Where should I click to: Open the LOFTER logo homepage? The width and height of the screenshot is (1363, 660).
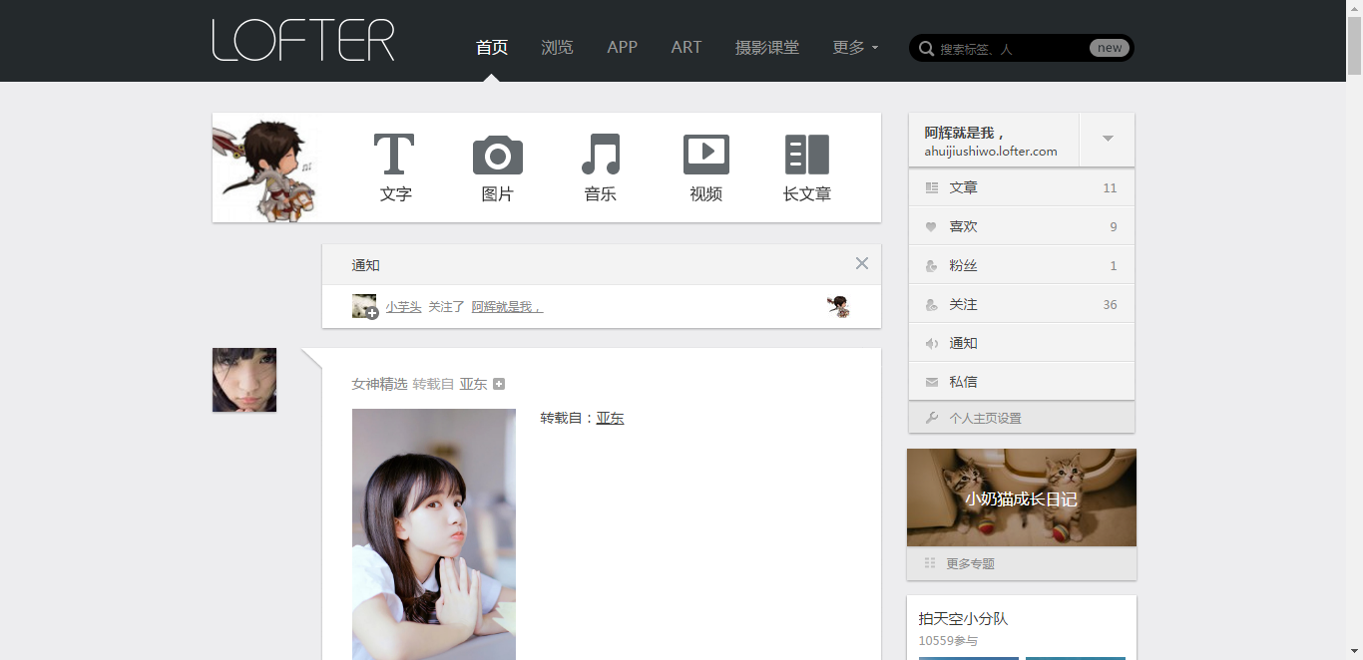(x=303, y=41)
